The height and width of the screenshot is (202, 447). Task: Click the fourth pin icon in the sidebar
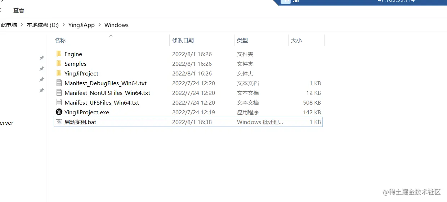pos(41,91)
